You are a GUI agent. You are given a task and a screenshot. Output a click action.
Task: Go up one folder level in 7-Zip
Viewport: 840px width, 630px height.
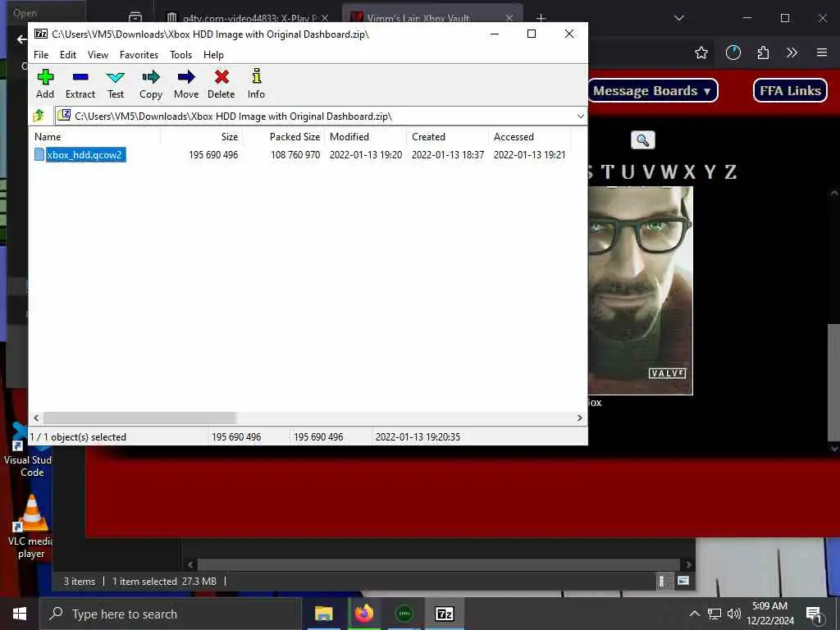pos(39,116)
